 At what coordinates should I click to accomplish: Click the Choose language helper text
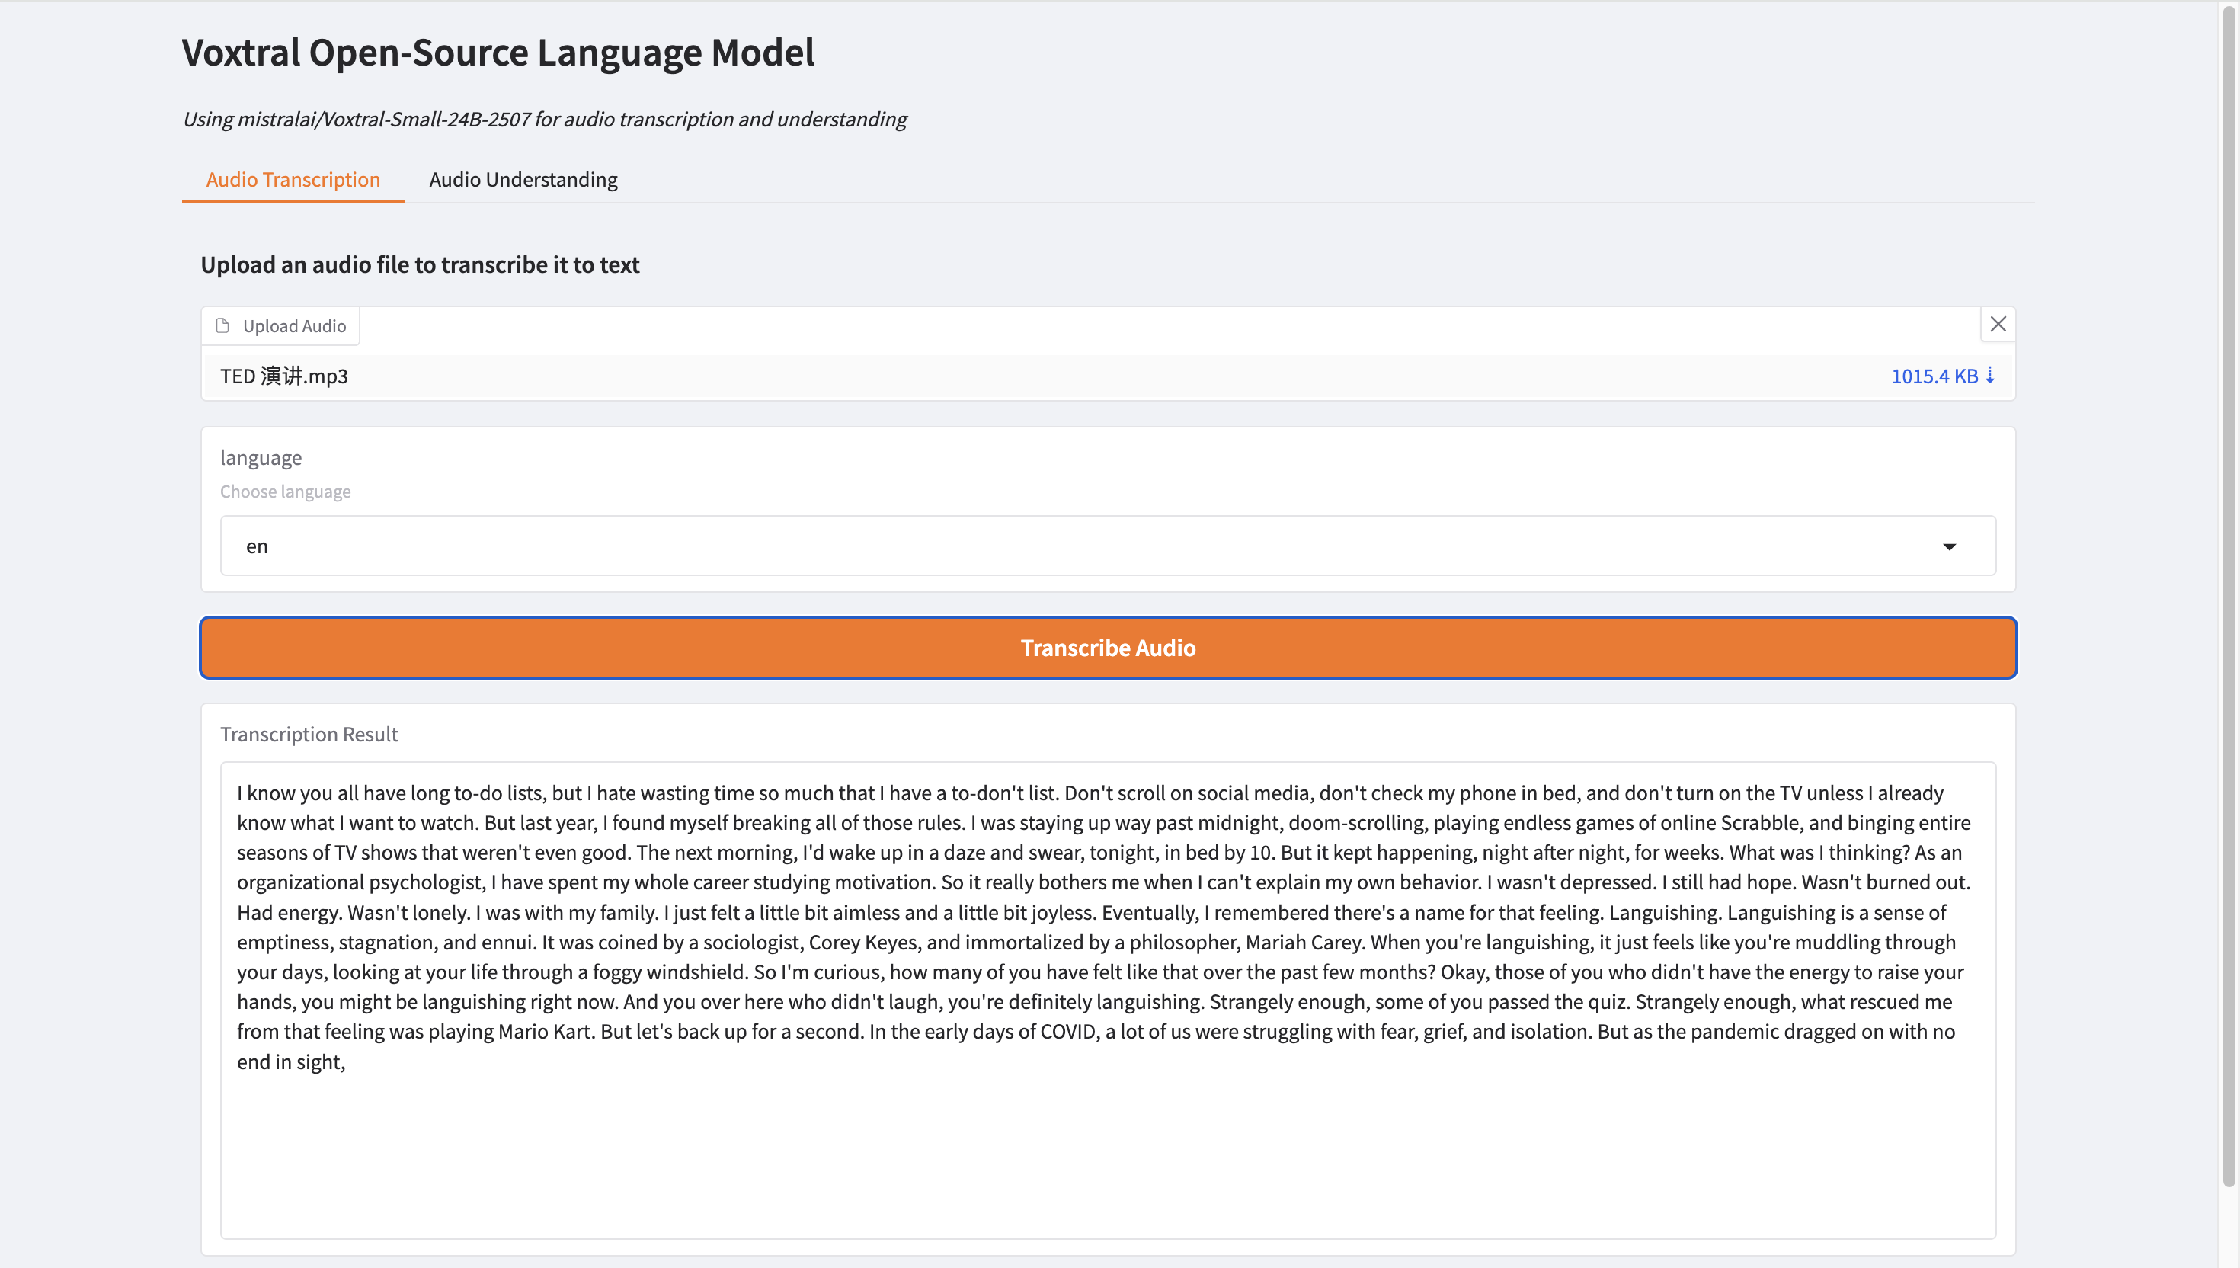click(x=286, y=492)
